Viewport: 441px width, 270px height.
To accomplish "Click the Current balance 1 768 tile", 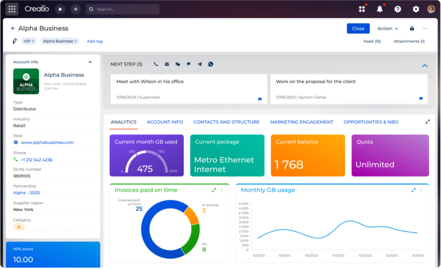I will (308, 156).
